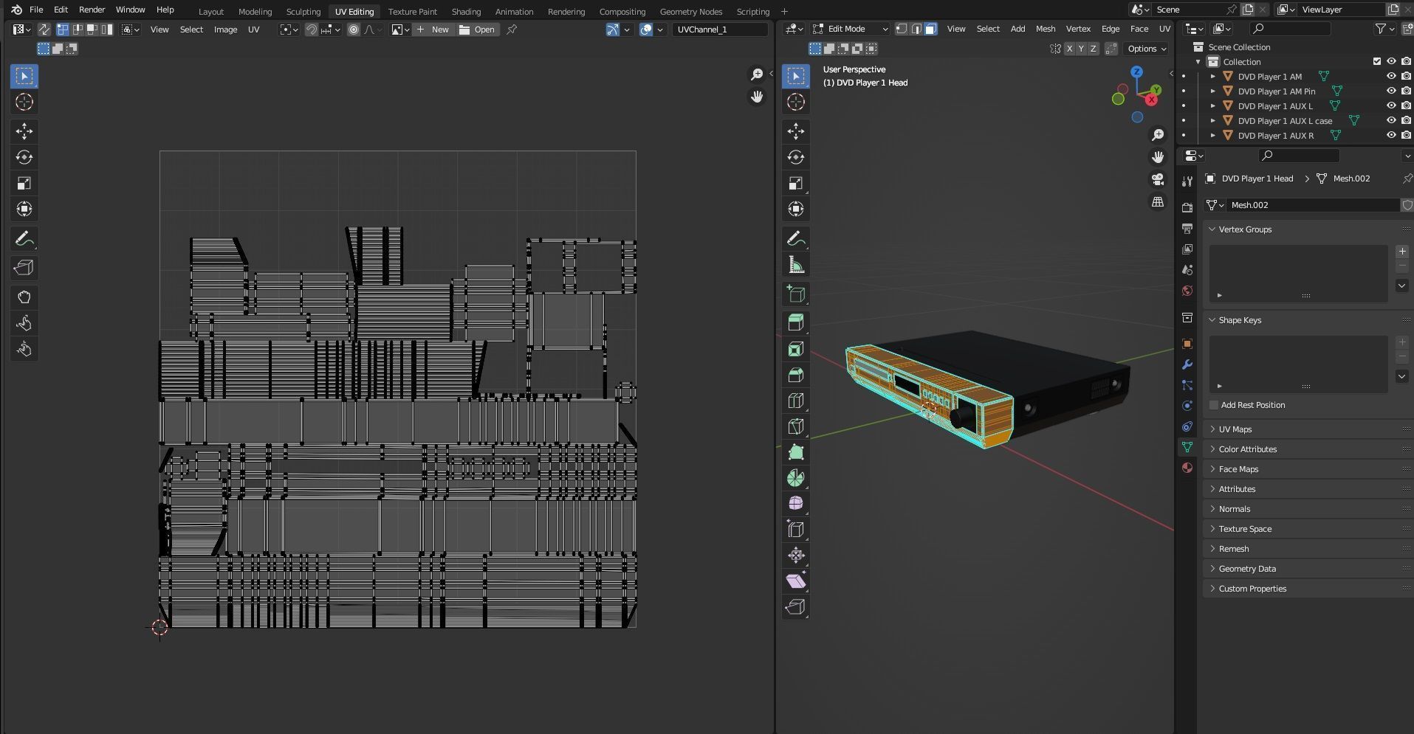Viewport: 1414px width, 734px height.
Task: Switch to the Shading workspace tab
Action: click(466, 11)
